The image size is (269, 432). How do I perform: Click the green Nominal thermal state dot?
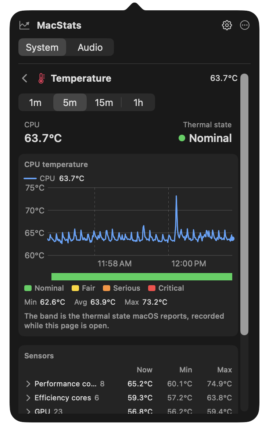click(x=182, y=138)
